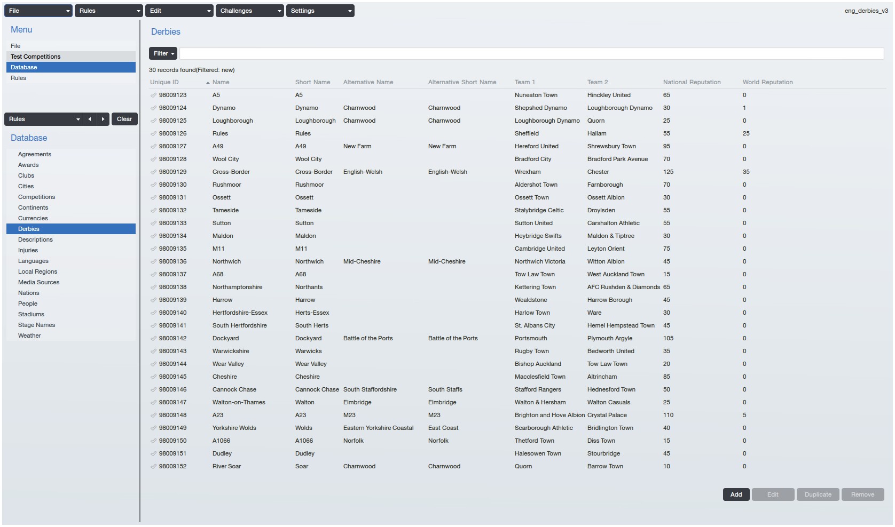Image resolution: width=895 pixels, height=527 pixels.
Task: Open the Competitions database section
Action: (x=71, y=197)
